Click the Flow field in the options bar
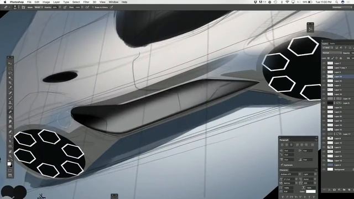The height and width of the screenshot is (199, 354). pyautogui.click(x=78, y=7)
